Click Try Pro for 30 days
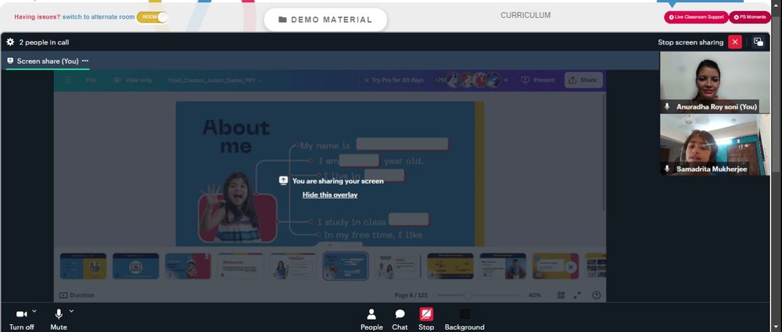The height and width of the screenshot is (332, 782). (x=393, y=80)
